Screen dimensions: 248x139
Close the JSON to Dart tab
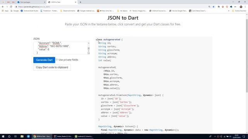point(76,2)
